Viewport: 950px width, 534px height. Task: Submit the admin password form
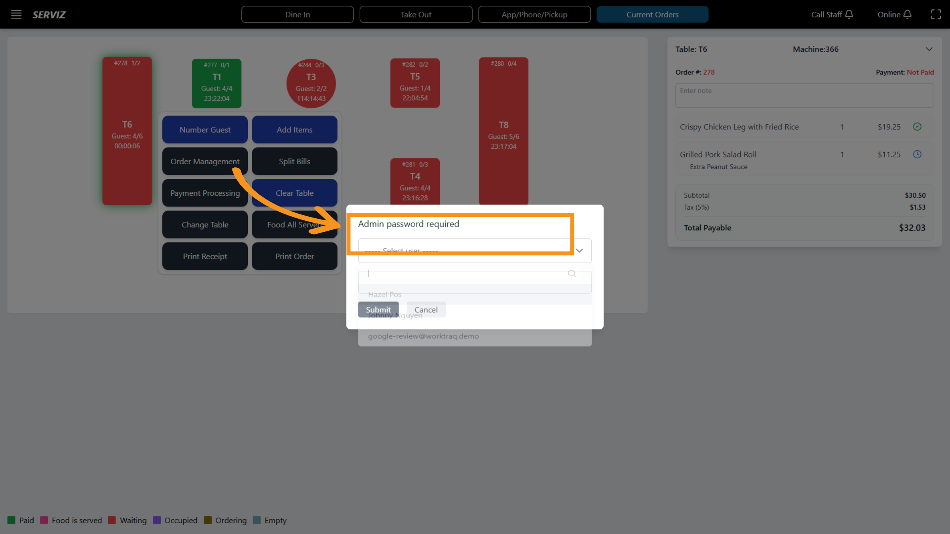tap(378, 309)
